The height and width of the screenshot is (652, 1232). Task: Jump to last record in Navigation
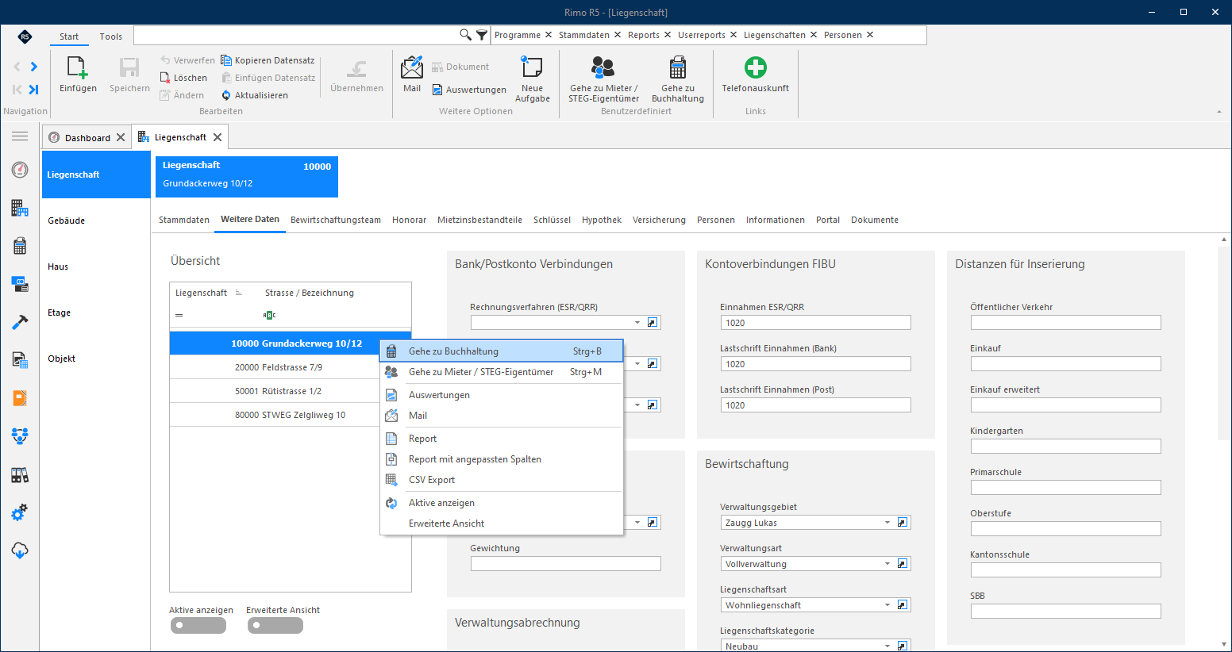(x=33, y=90)
